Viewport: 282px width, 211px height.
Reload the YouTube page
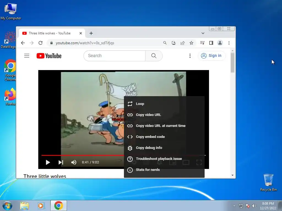[40, 43]
